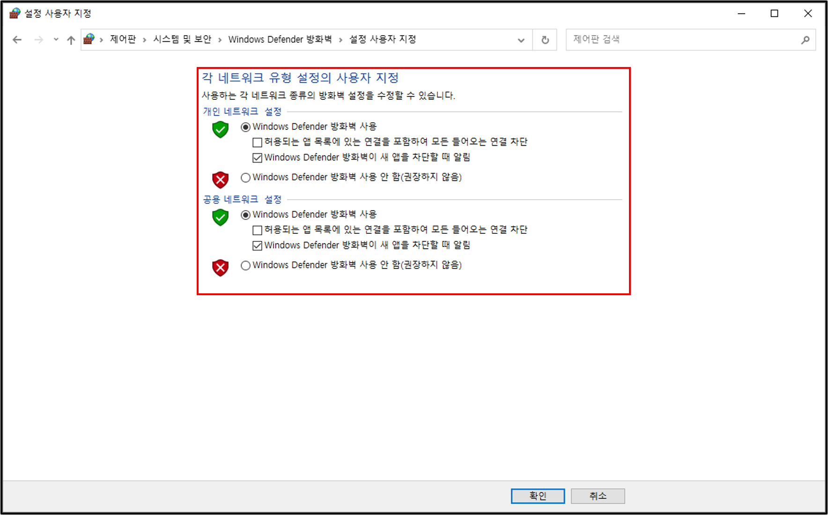The width and height of the screenshot is (828, 515).
Task: Select 방화벽 사용 안 함 under 개인 네트워크
Action: (245, 178)
